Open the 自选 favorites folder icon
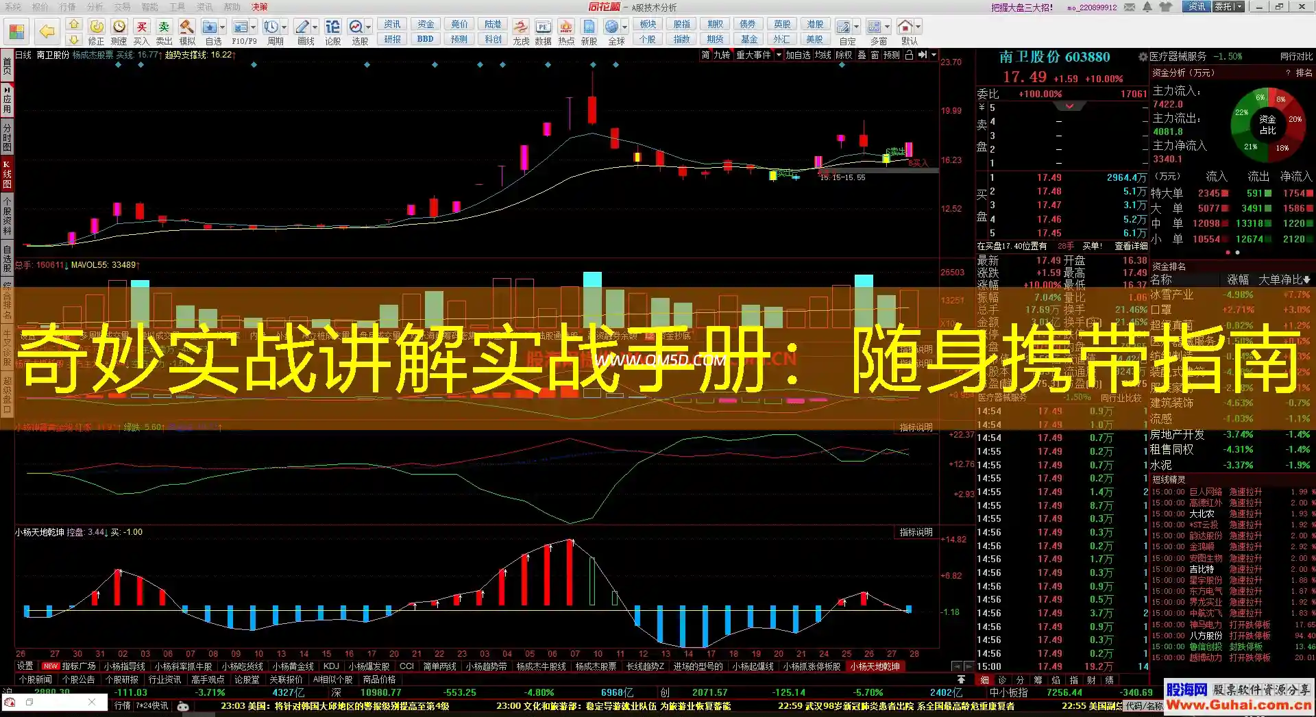This screenshot has height=717, width=1316. (x=210, y=27)
